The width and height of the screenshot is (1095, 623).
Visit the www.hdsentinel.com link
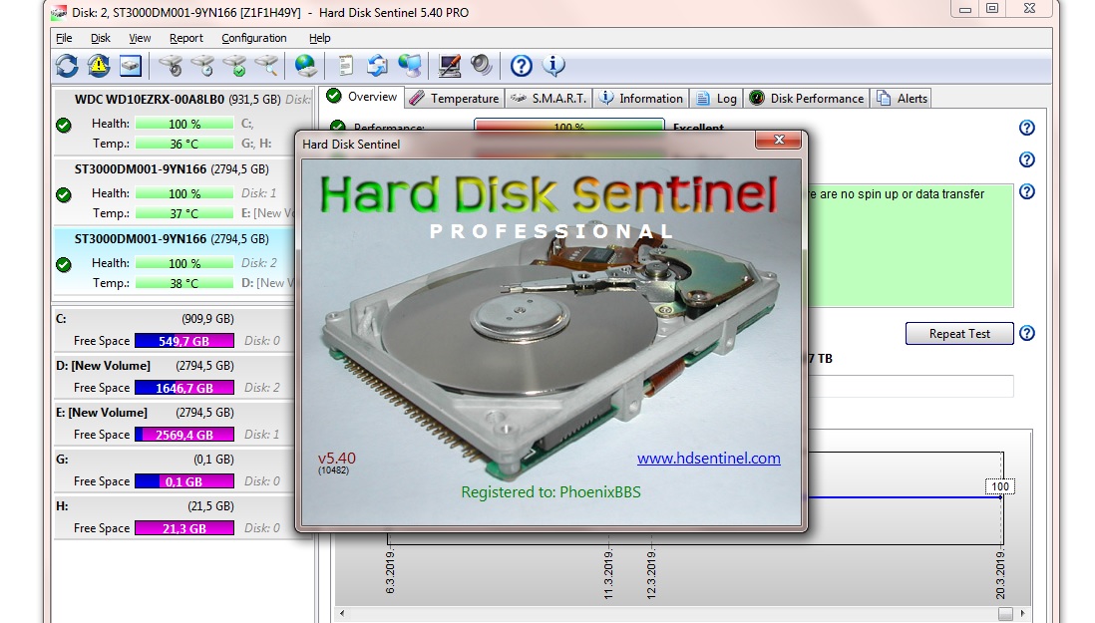coord(710,459)
